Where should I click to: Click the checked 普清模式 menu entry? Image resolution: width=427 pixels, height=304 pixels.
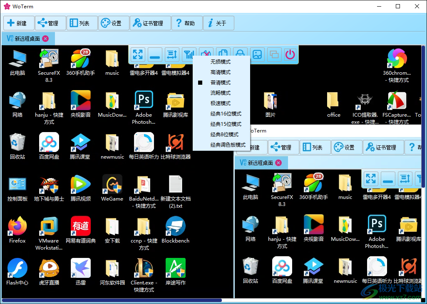(x=221, y=82)
